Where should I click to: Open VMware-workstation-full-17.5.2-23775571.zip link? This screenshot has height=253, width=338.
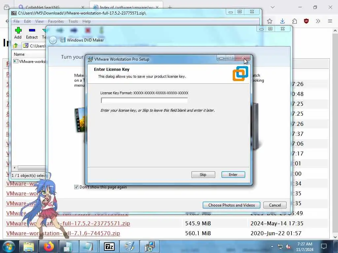click(x=68, y=223)
